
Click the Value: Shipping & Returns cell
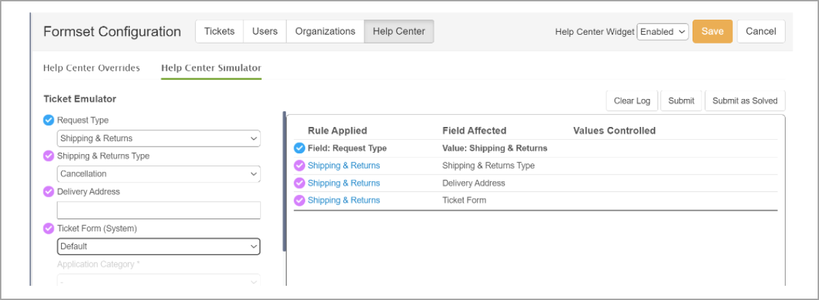pos(495,148)
